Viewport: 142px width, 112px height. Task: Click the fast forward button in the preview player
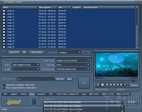tap(114, 85)
